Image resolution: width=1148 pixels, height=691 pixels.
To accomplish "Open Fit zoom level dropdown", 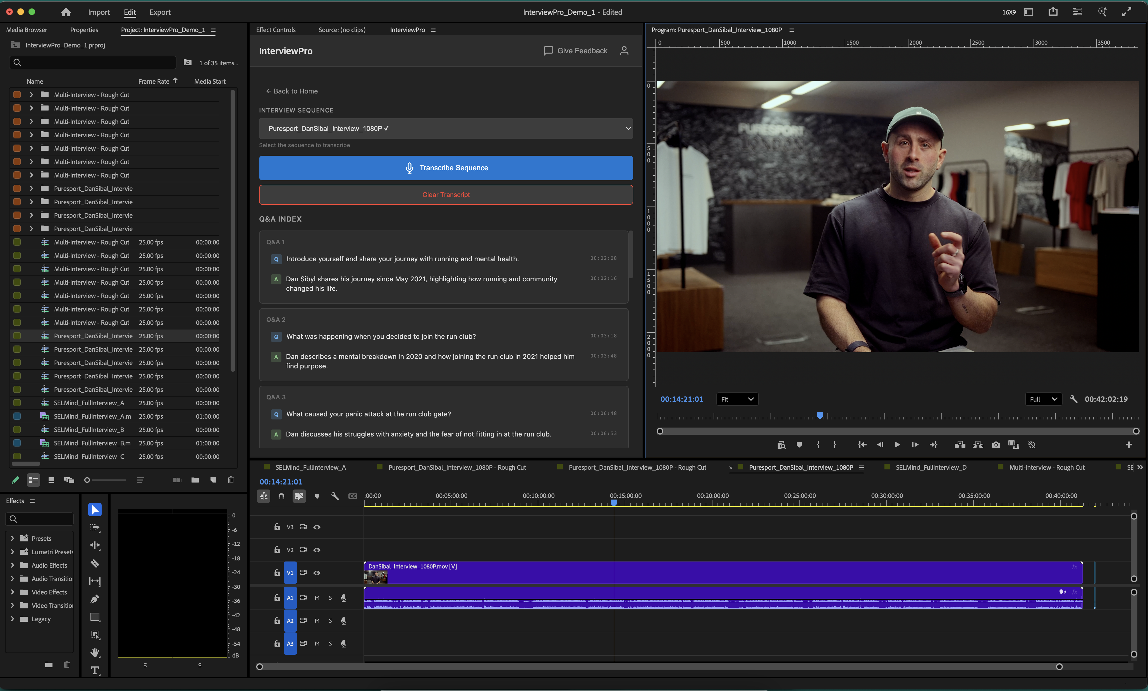I will point(737,399).
